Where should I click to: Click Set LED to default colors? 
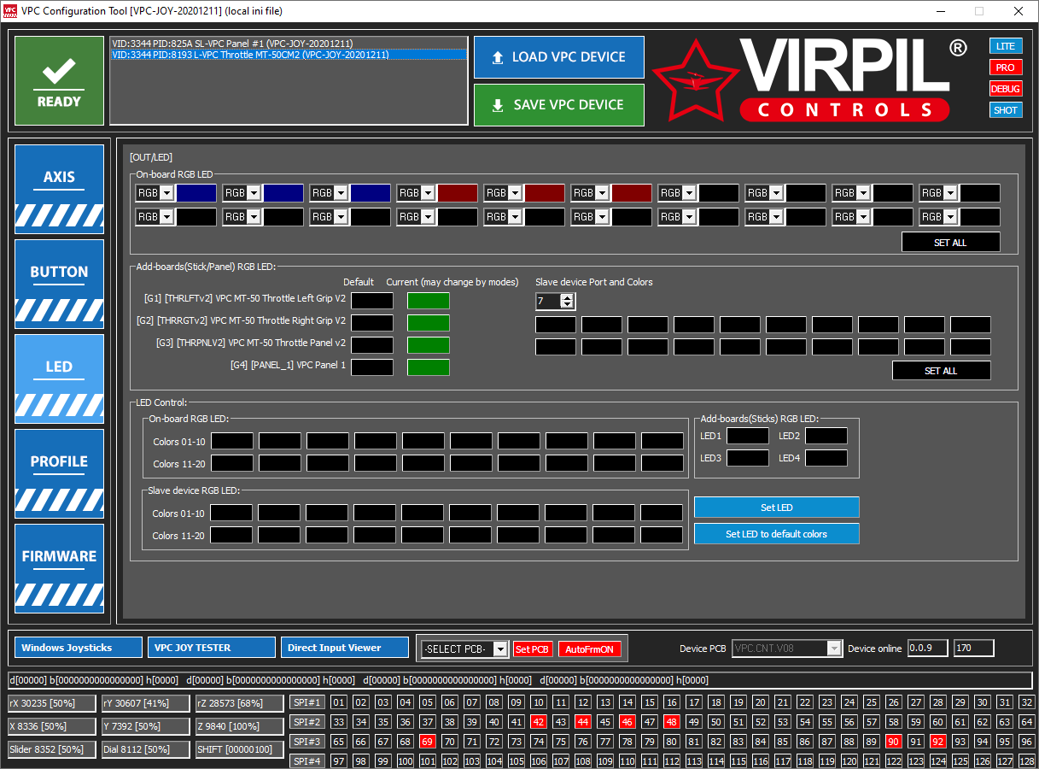[x=776, y=534]
